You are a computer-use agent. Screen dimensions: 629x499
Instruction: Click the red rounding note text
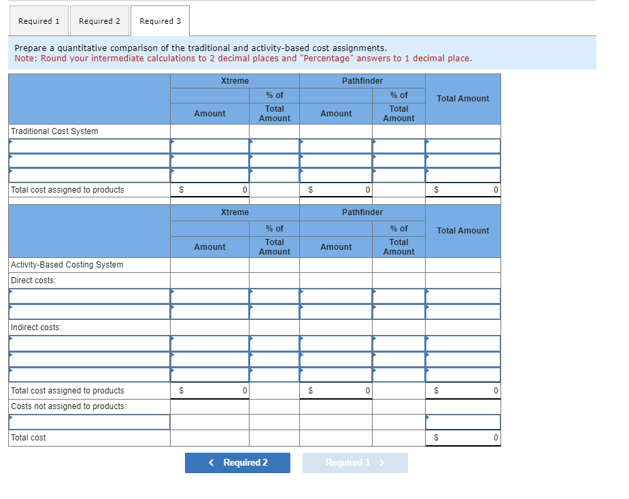tap(243, 59)
